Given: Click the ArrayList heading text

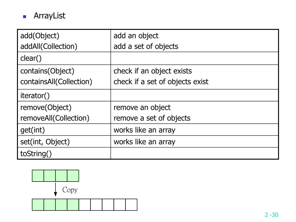Looking at the screenshot, I should (x=49, y=16).
